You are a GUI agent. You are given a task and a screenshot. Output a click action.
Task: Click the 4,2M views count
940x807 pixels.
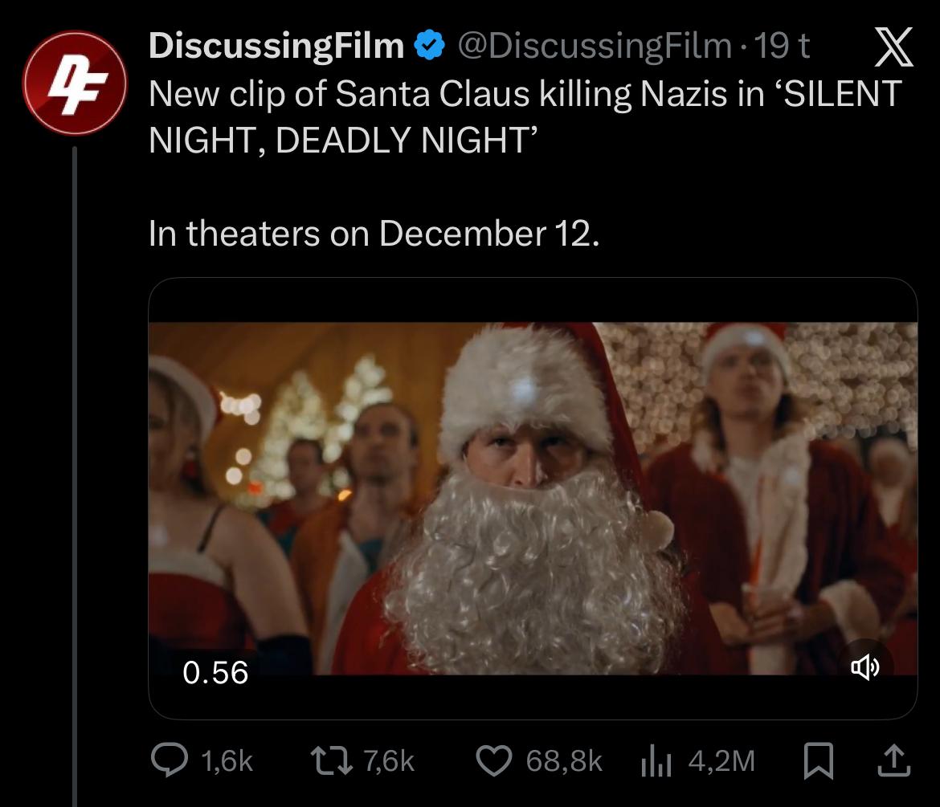coord(722,760)
